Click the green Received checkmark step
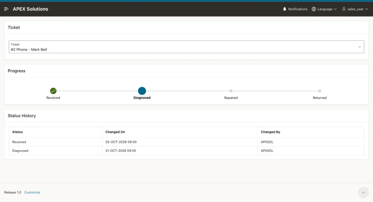 (53, 91)
